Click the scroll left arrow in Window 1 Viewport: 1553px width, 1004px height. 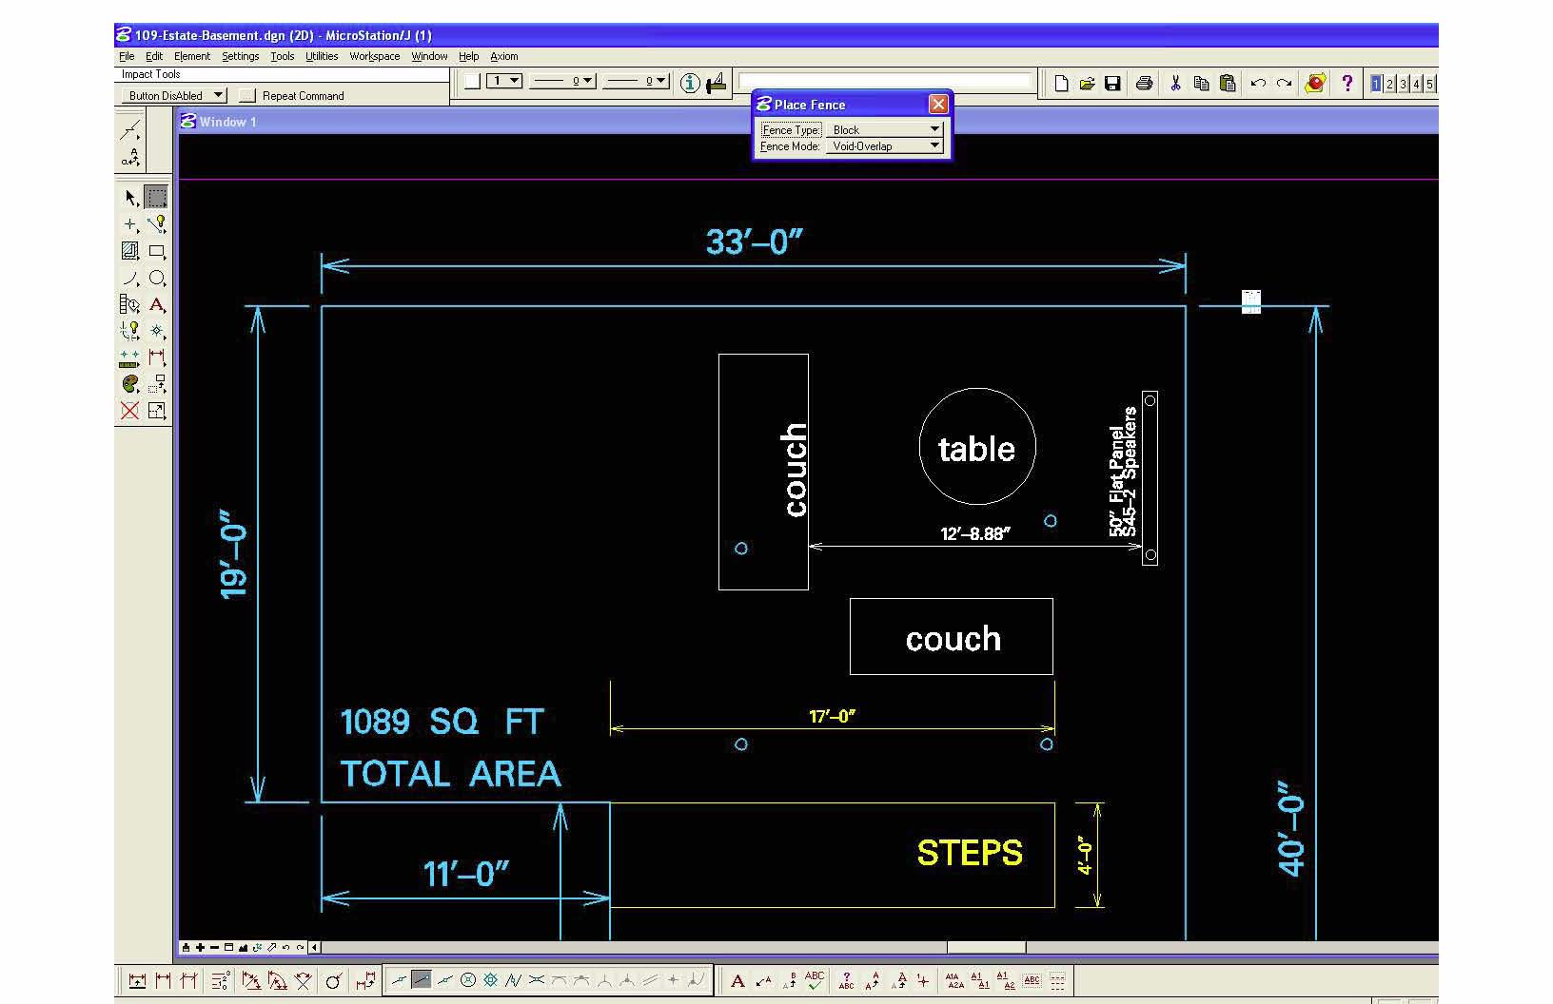point(315,947)
